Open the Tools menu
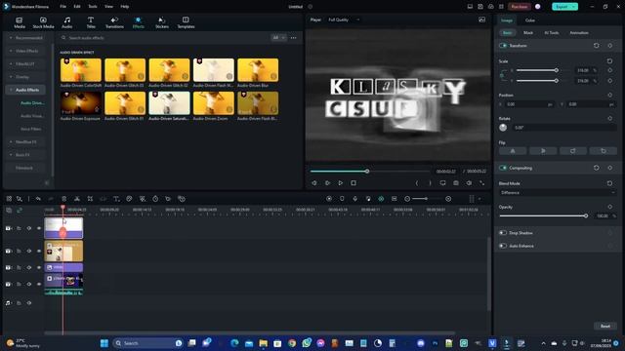The width and height of the screenshot is (625, 351). tap(93, 7)
